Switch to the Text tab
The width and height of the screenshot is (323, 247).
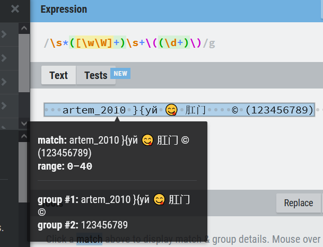click(x=58, y=75)
